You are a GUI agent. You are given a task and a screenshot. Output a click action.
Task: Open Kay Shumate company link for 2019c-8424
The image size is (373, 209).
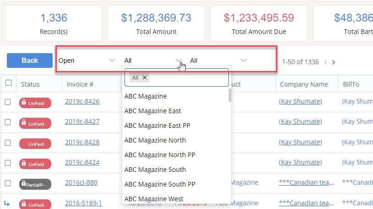[300, 162]
